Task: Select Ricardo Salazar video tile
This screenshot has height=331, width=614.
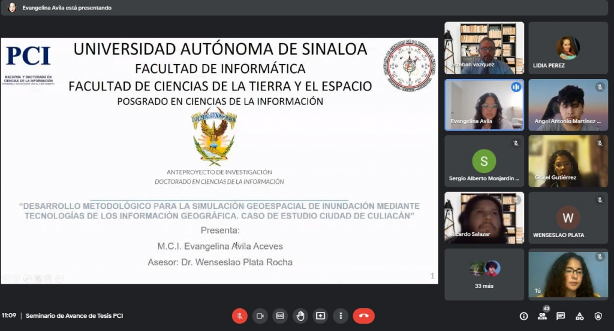Action: click(x=484, y=218)
